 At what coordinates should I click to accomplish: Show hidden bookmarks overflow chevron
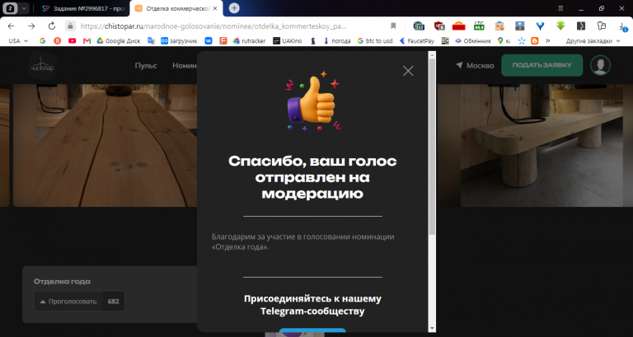point(547,40)
